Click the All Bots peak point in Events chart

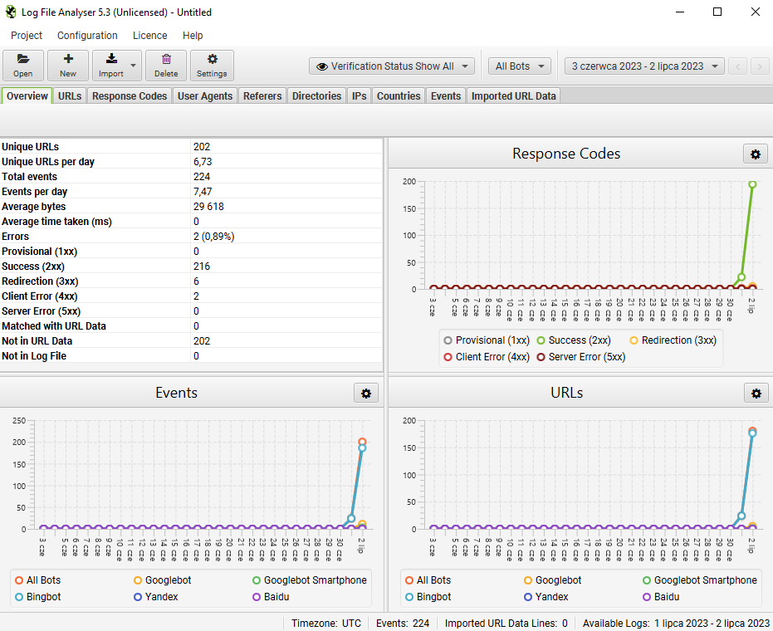(362, 442)
